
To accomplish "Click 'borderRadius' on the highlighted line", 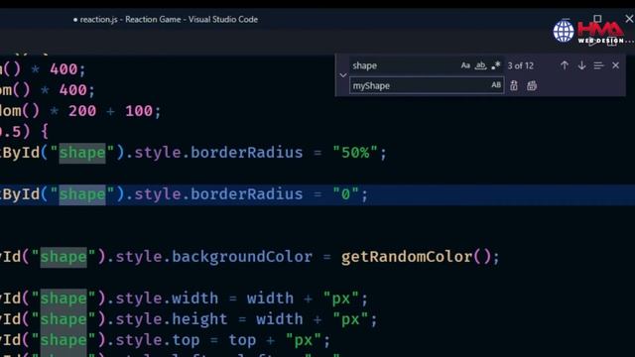I will click(x=247, y=194).
